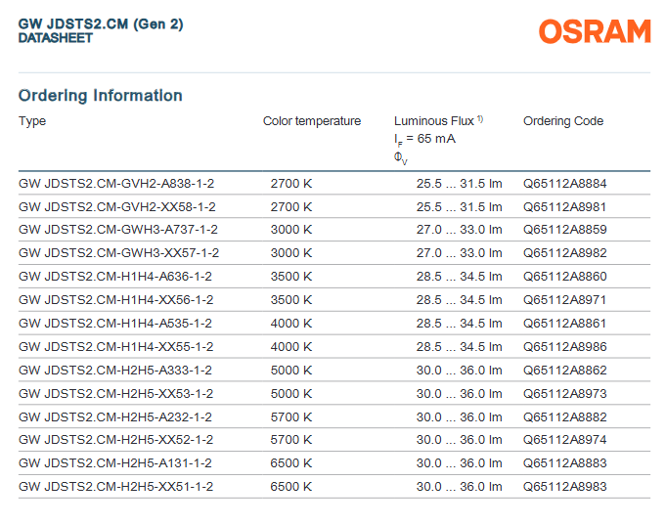Click 3000 K in the GWH3-A737 row
Image resolution: width=666 pixels, height=525 pixels.
tap(291, 230)
